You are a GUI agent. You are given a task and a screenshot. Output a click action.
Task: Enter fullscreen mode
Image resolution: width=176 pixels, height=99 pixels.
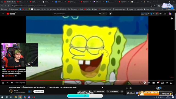pos(171,83)
